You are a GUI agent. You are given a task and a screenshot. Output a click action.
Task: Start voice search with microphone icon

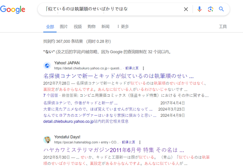click(199, 9)
